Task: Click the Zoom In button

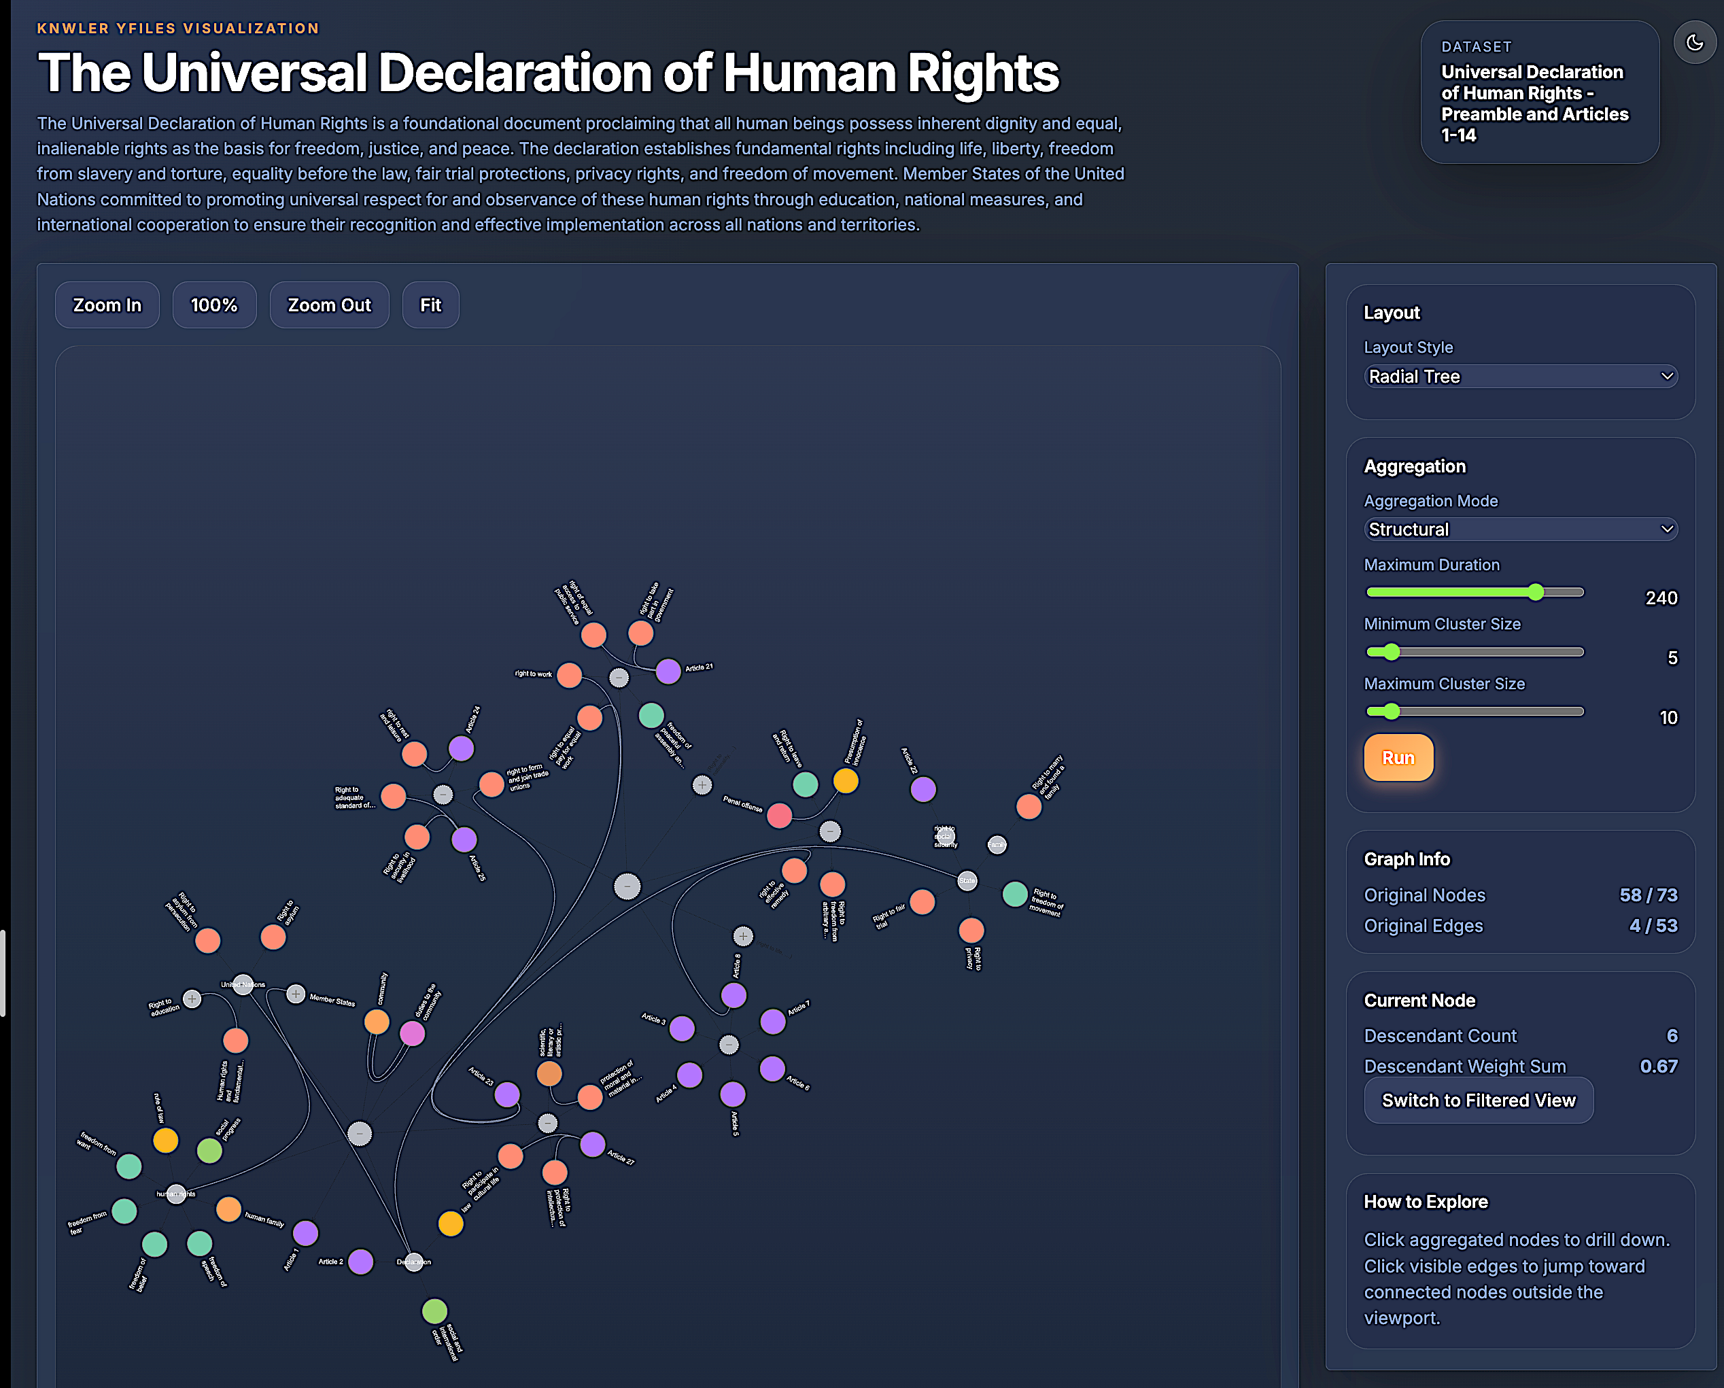Action: pos(107,305)
